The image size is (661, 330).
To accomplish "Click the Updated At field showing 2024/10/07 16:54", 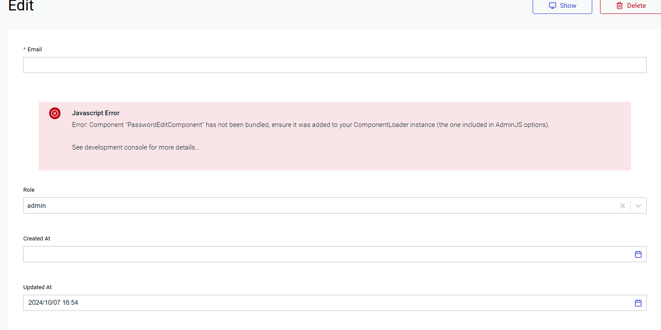I will 335,303.
